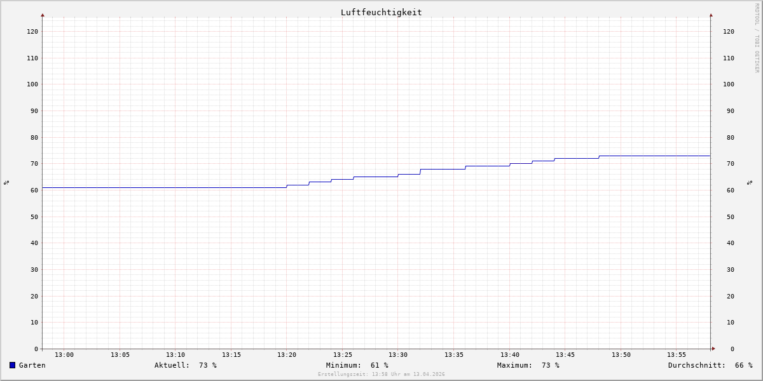Click the red arrow ending the time axis
763x381 pixels.
pos(713,349)
